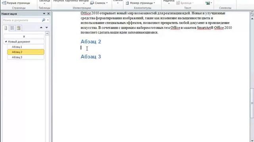Screen dimensions: 254x142
Task: Close the Навигация pane
Action: pos(48,14)
